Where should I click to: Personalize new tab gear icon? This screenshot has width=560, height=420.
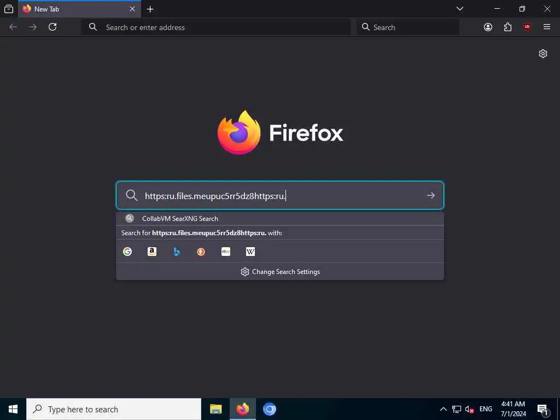pyautogui.click(x=543, y=54)
